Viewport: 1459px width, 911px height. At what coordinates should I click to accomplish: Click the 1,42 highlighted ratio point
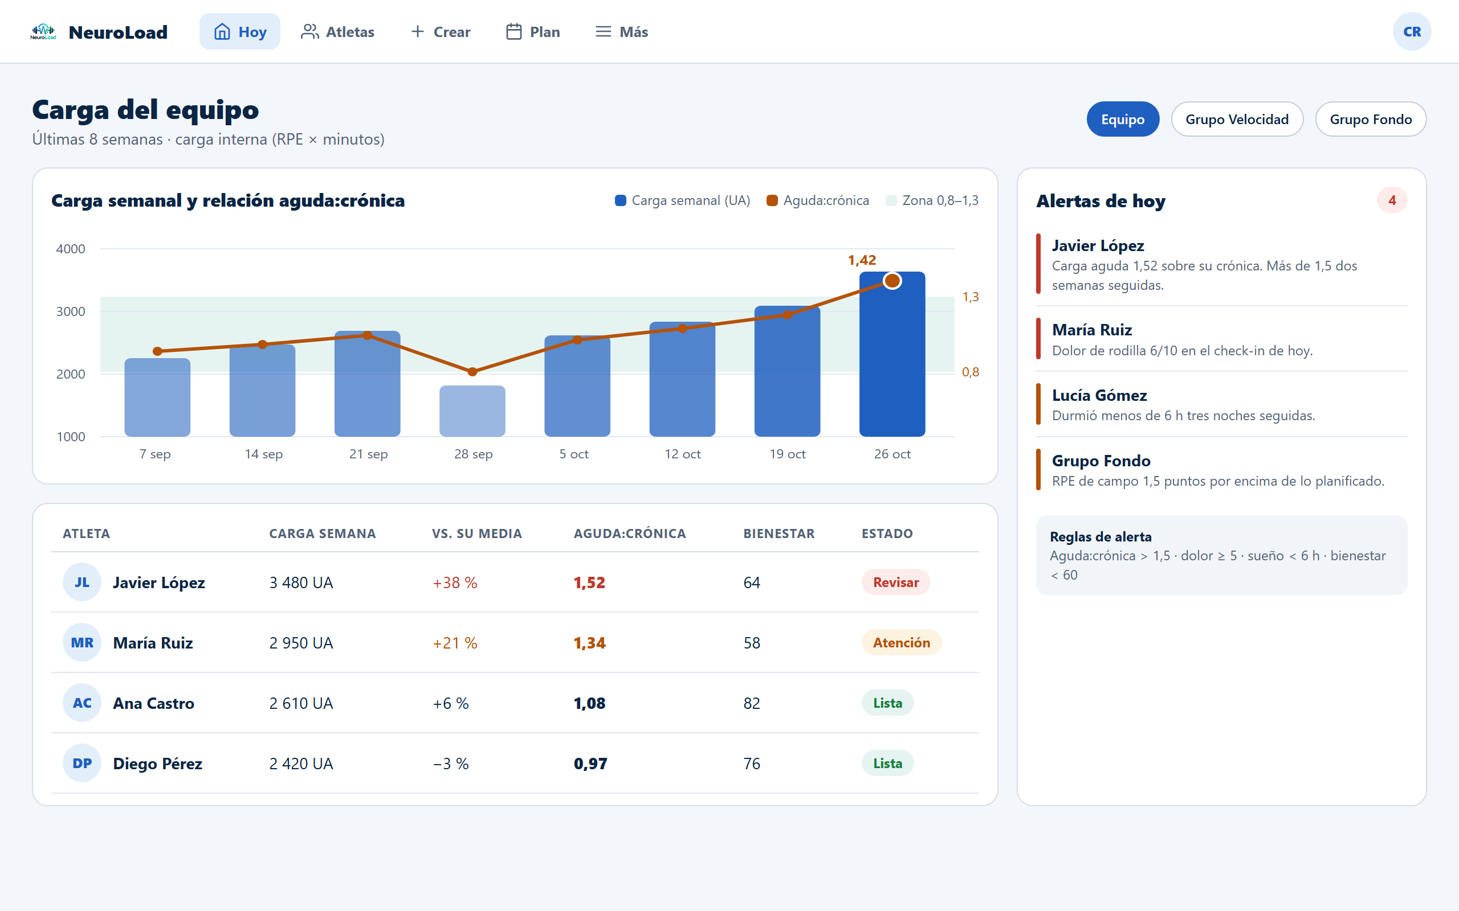pos(892,281)
